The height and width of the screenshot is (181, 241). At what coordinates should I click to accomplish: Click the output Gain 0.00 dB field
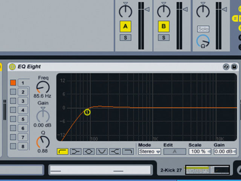tap(225, 152)
